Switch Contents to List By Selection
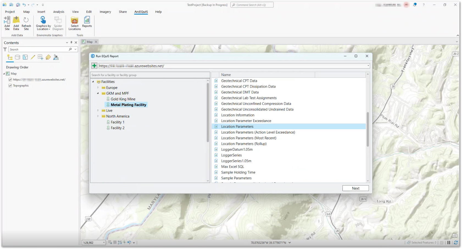462x249 pixels. 25,57
